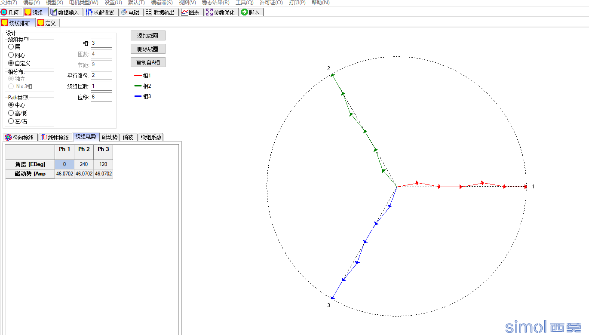Click the red 相1 legend swatch
The image size is (589, 335).
(x=138, y=76)
